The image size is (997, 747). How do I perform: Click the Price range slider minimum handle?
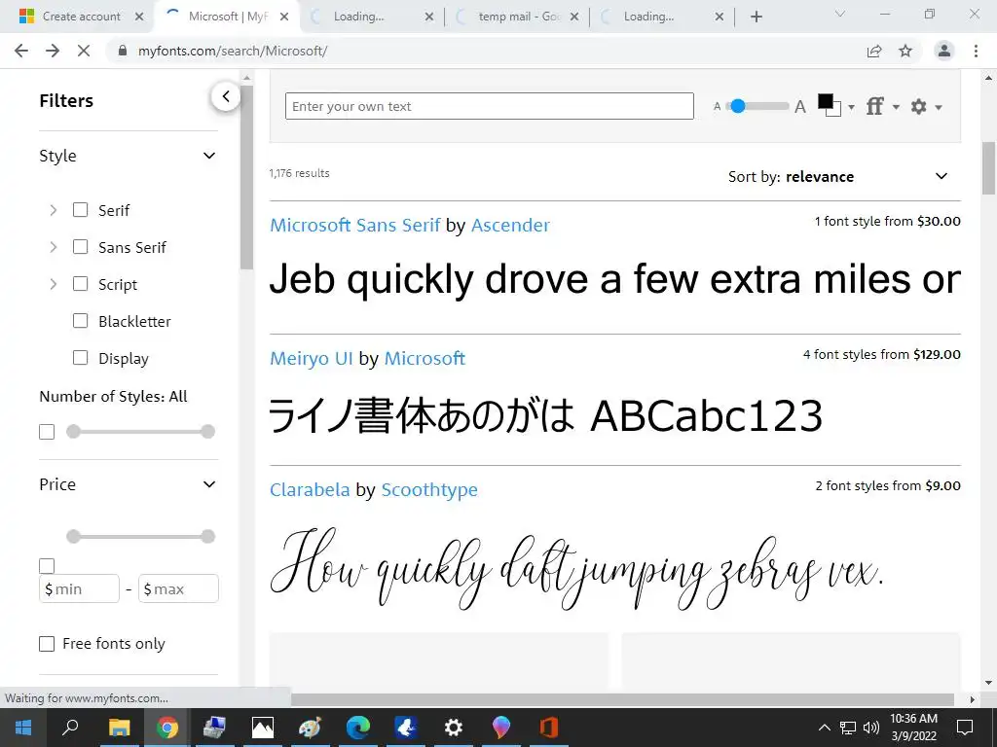click(73, 536)
